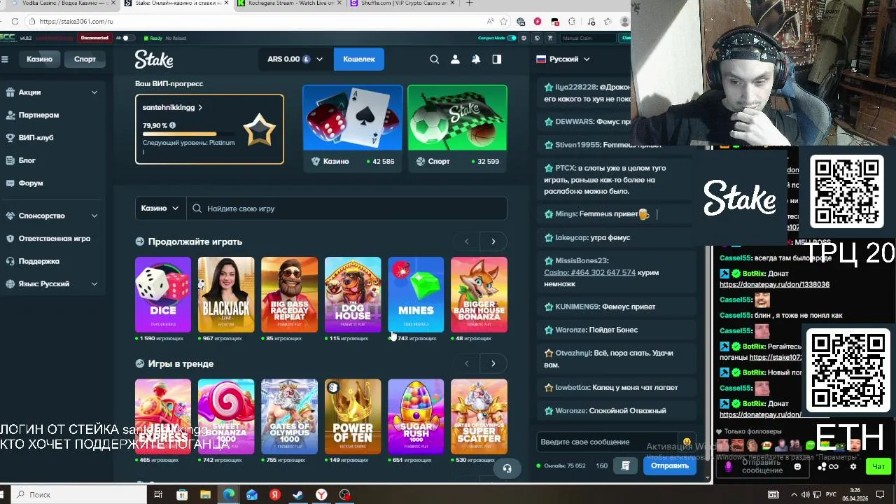Open the user account profile icon
The height and width of the screenshot is (504, 896).
click(x=455, y=59)
